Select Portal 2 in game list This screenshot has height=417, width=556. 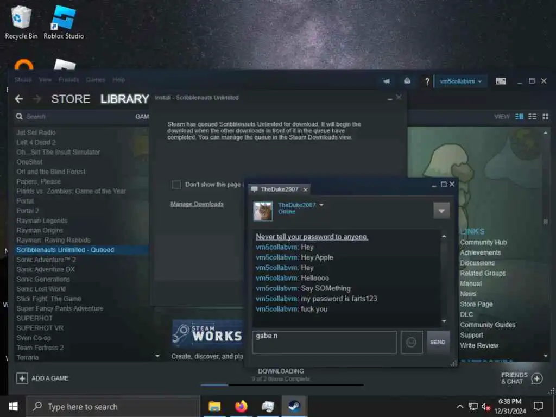coord(28,211)
